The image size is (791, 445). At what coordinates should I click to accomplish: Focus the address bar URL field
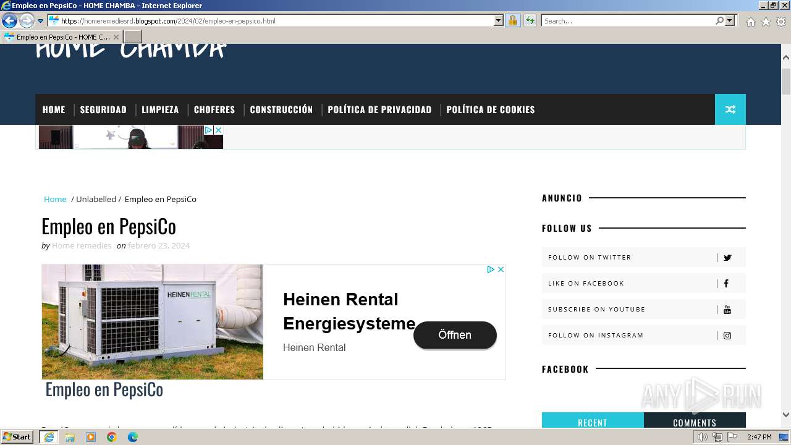click(x=275, y=21)
